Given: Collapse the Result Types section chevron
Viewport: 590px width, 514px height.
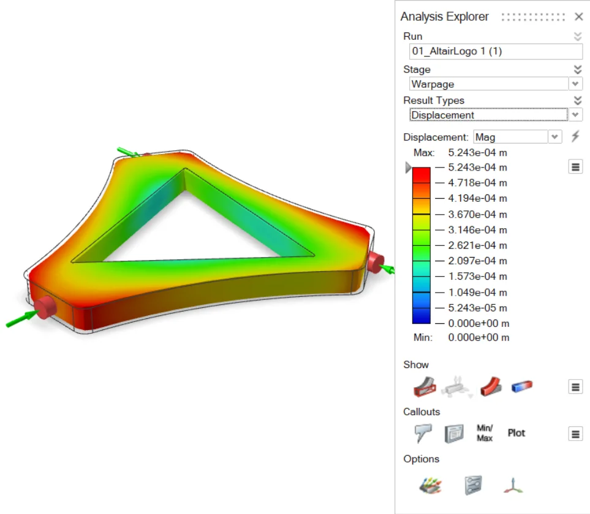Looking at the screenshot, I should click(578, 100).
